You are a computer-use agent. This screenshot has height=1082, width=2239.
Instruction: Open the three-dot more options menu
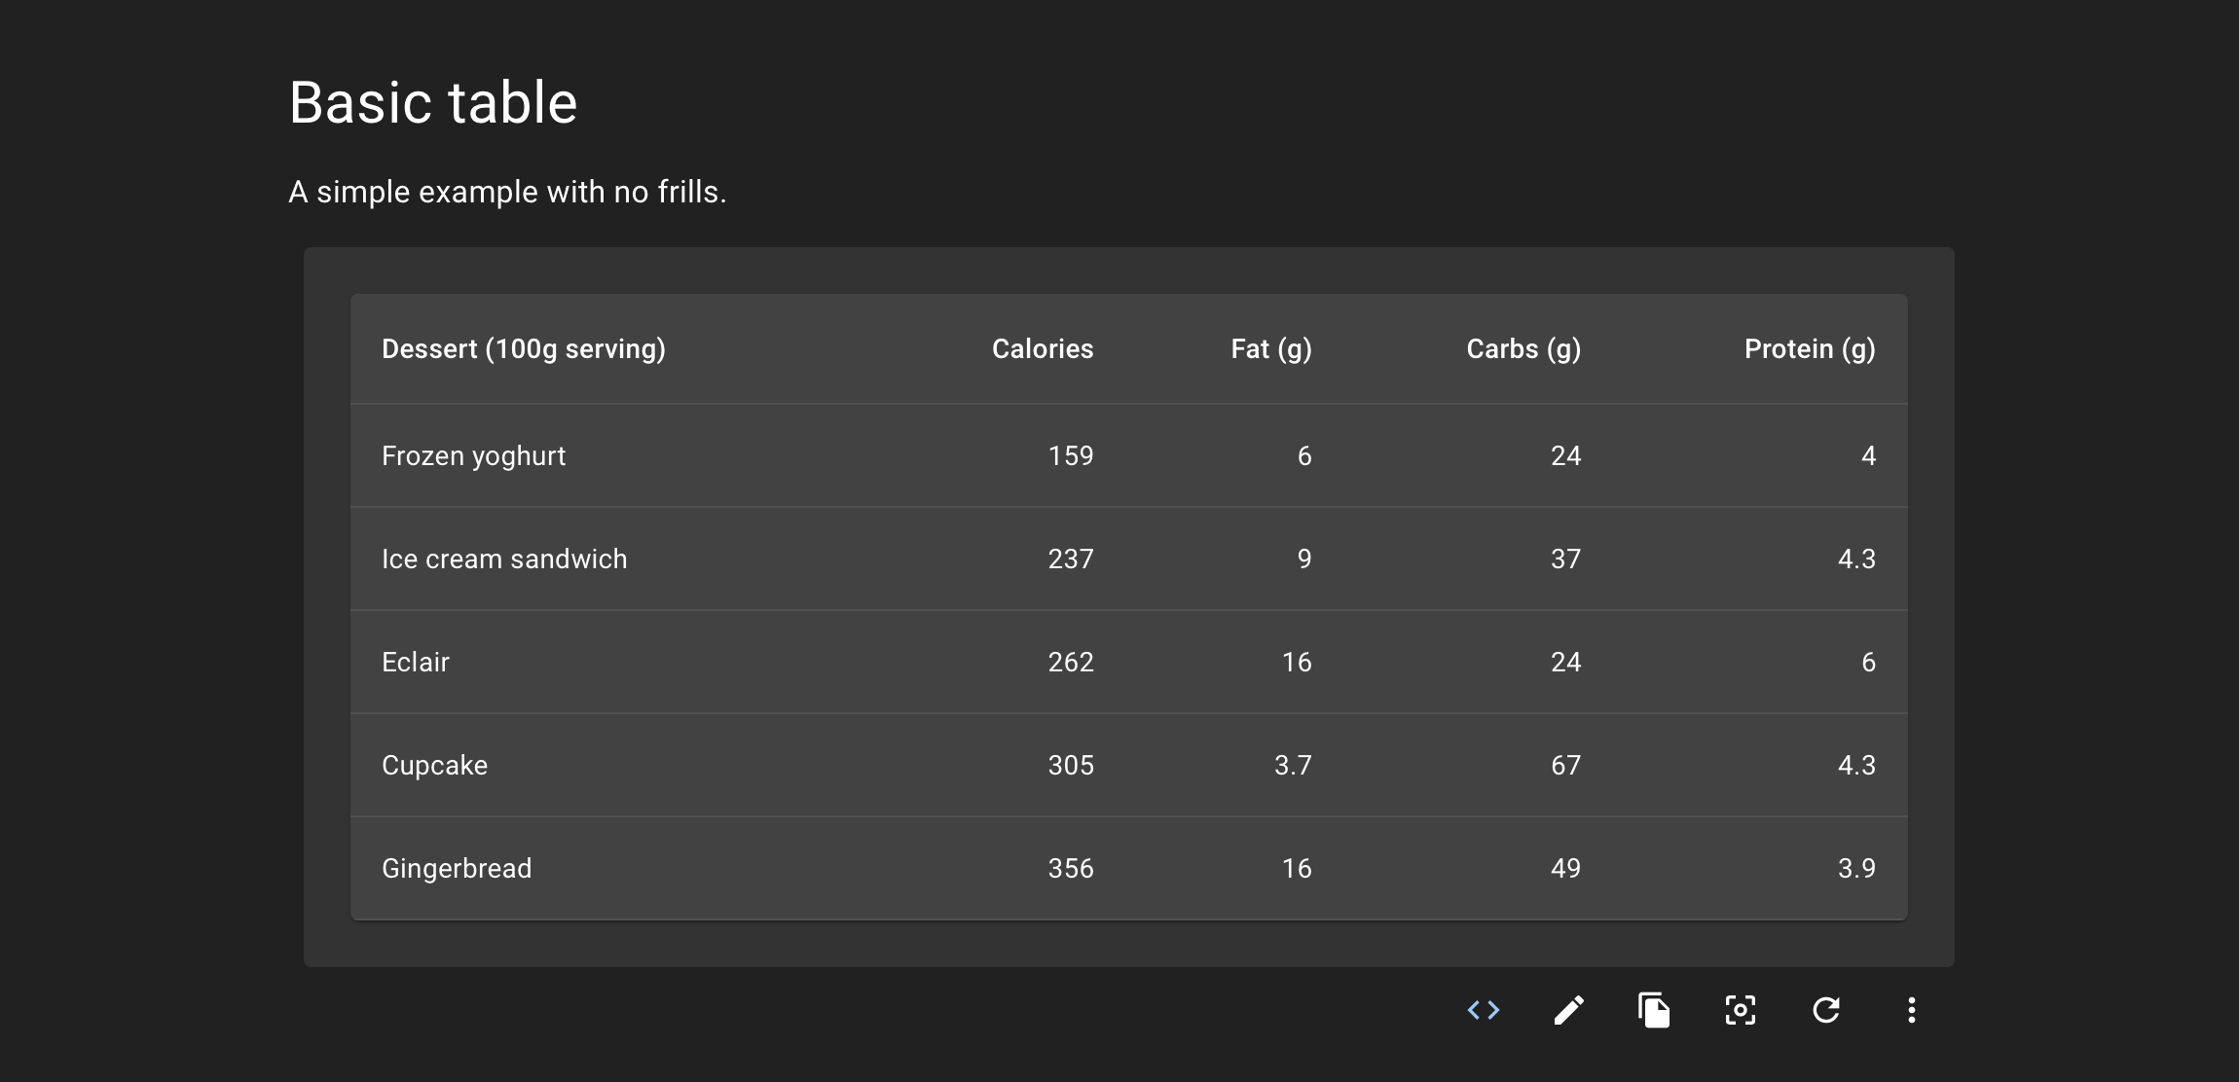coord(1911,1010)
